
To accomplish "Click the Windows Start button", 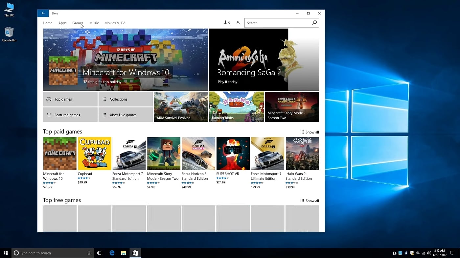I will tap(6, 253).
